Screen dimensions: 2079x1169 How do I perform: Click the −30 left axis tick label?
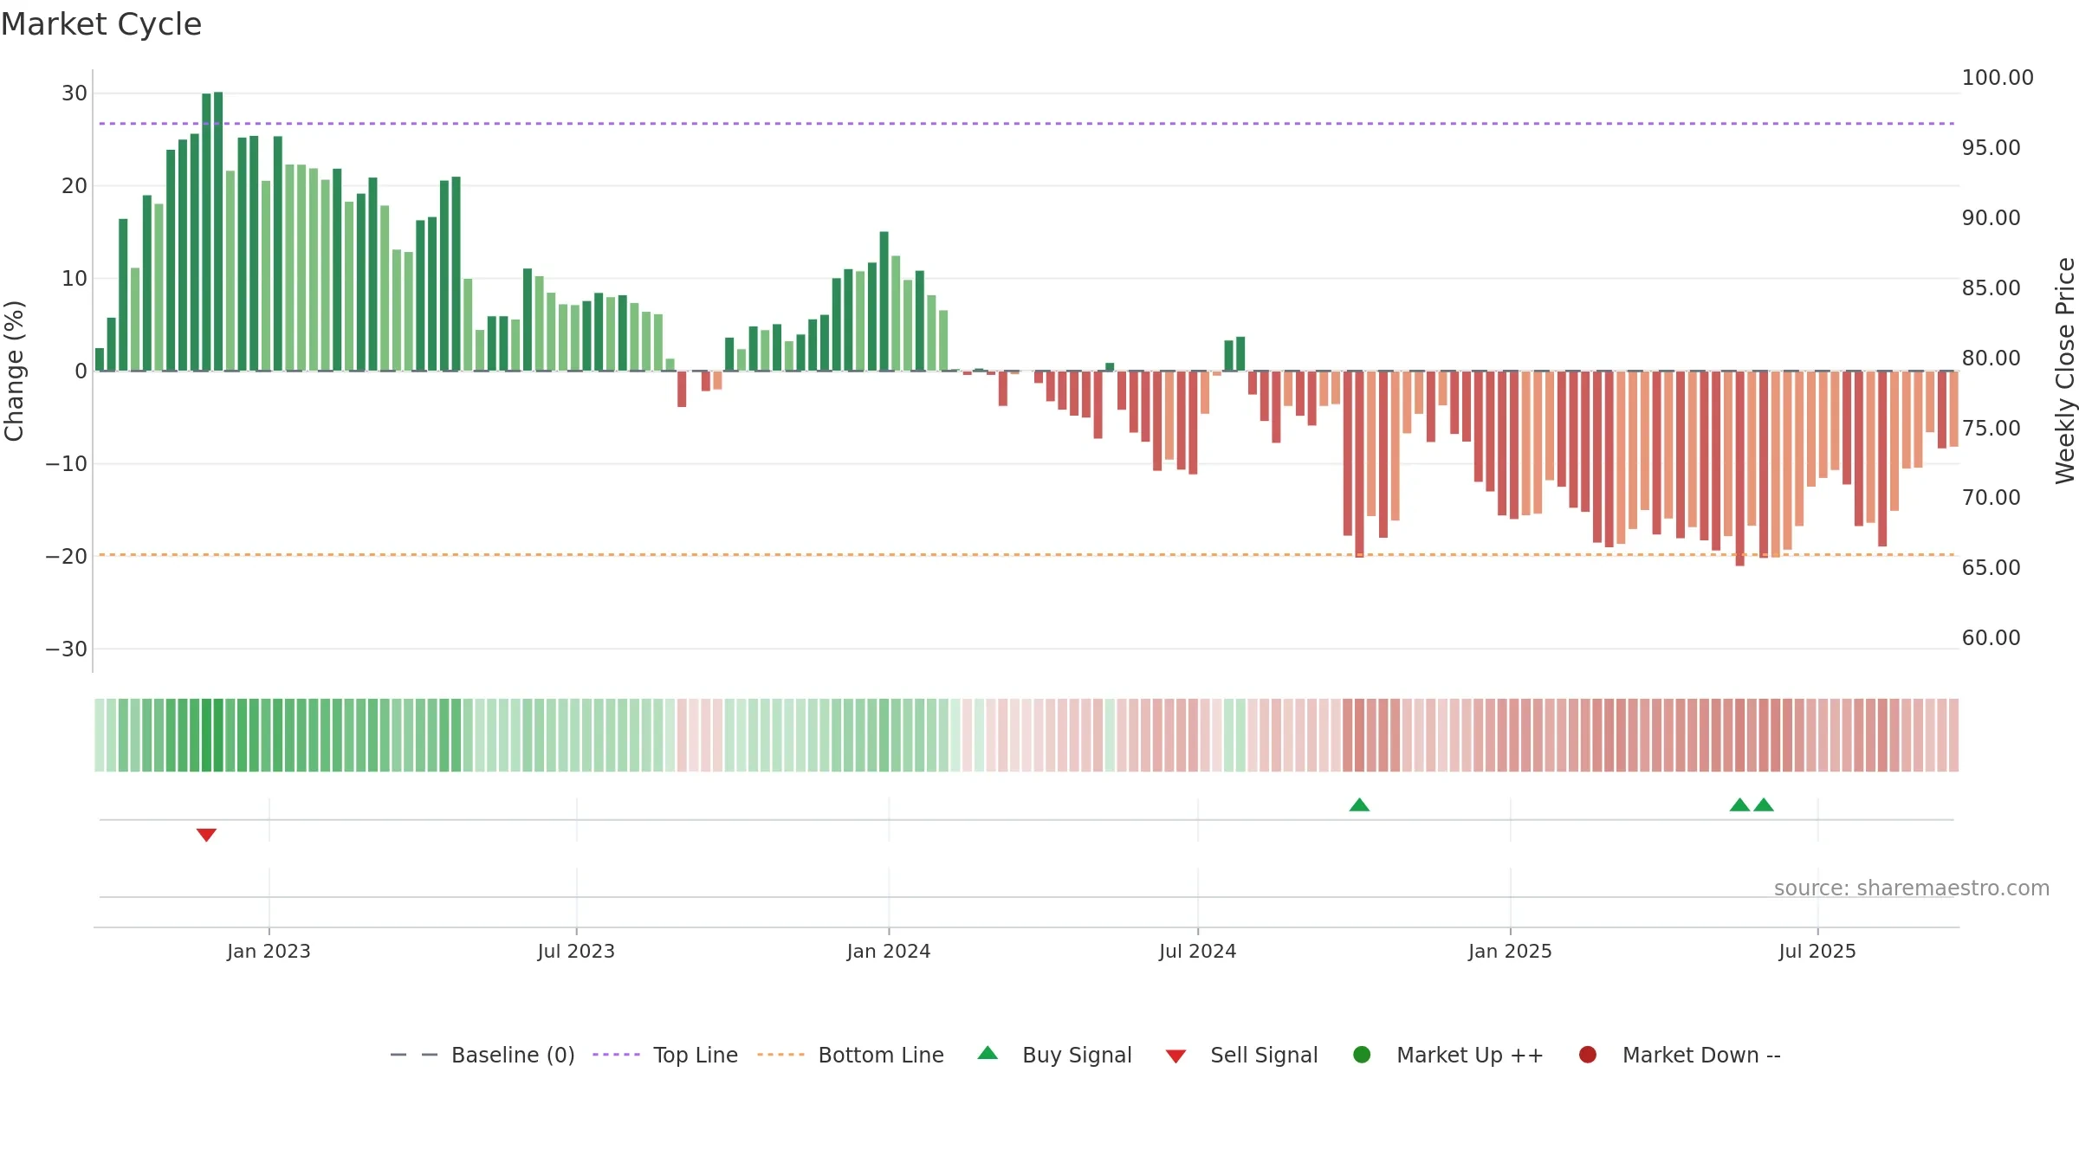click(x=67, y=649)
